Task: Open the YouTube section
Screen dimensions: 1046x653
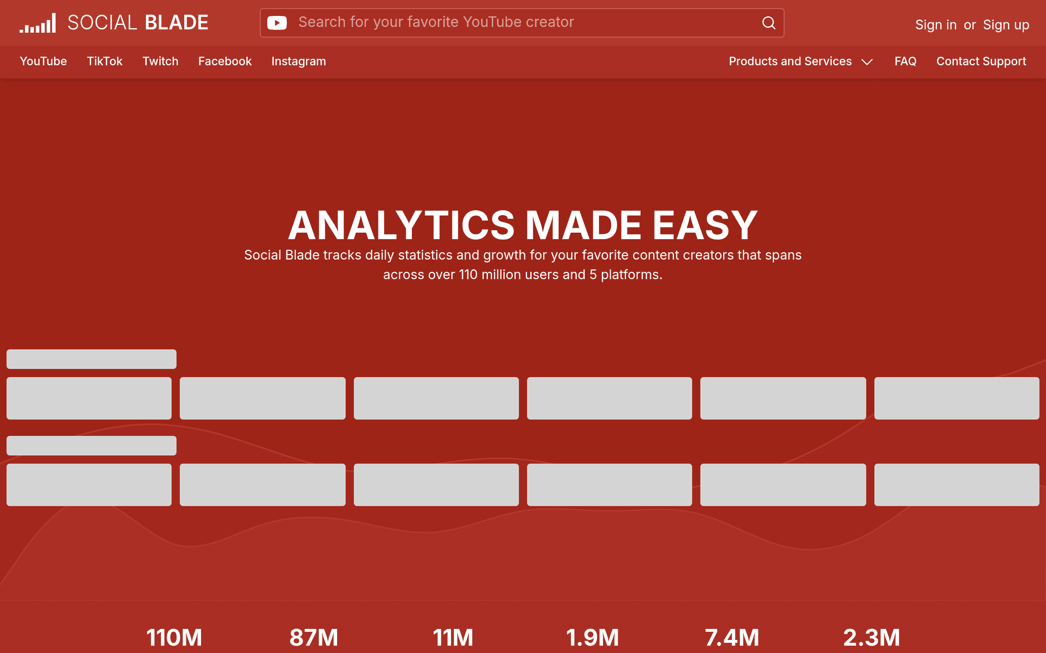Action: pos(43,61)
